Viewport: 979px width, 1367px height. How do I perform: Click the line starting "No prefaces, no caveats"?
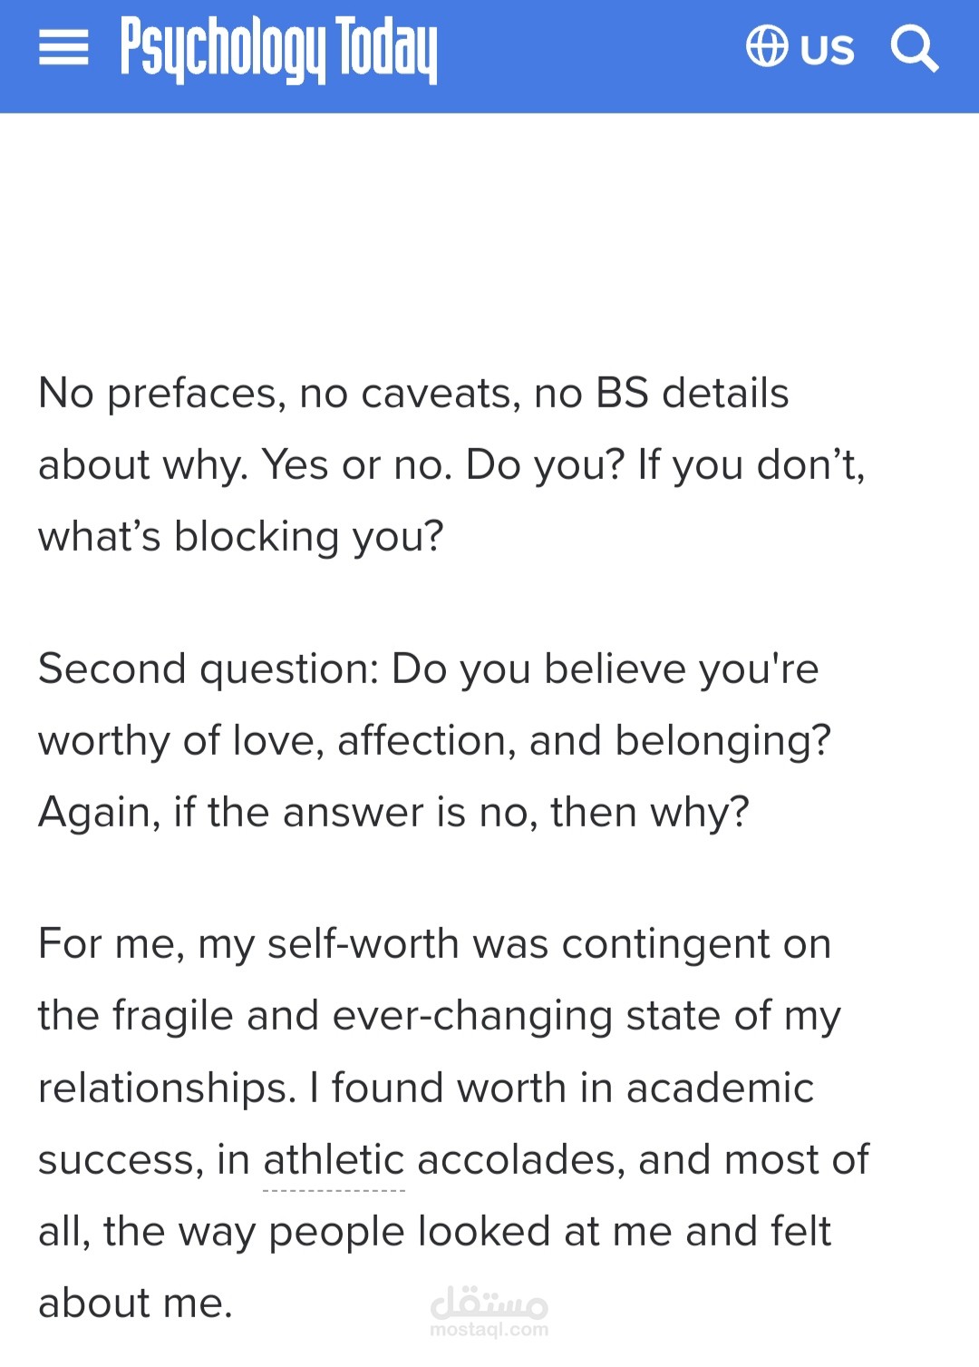(x=413, y=394)
